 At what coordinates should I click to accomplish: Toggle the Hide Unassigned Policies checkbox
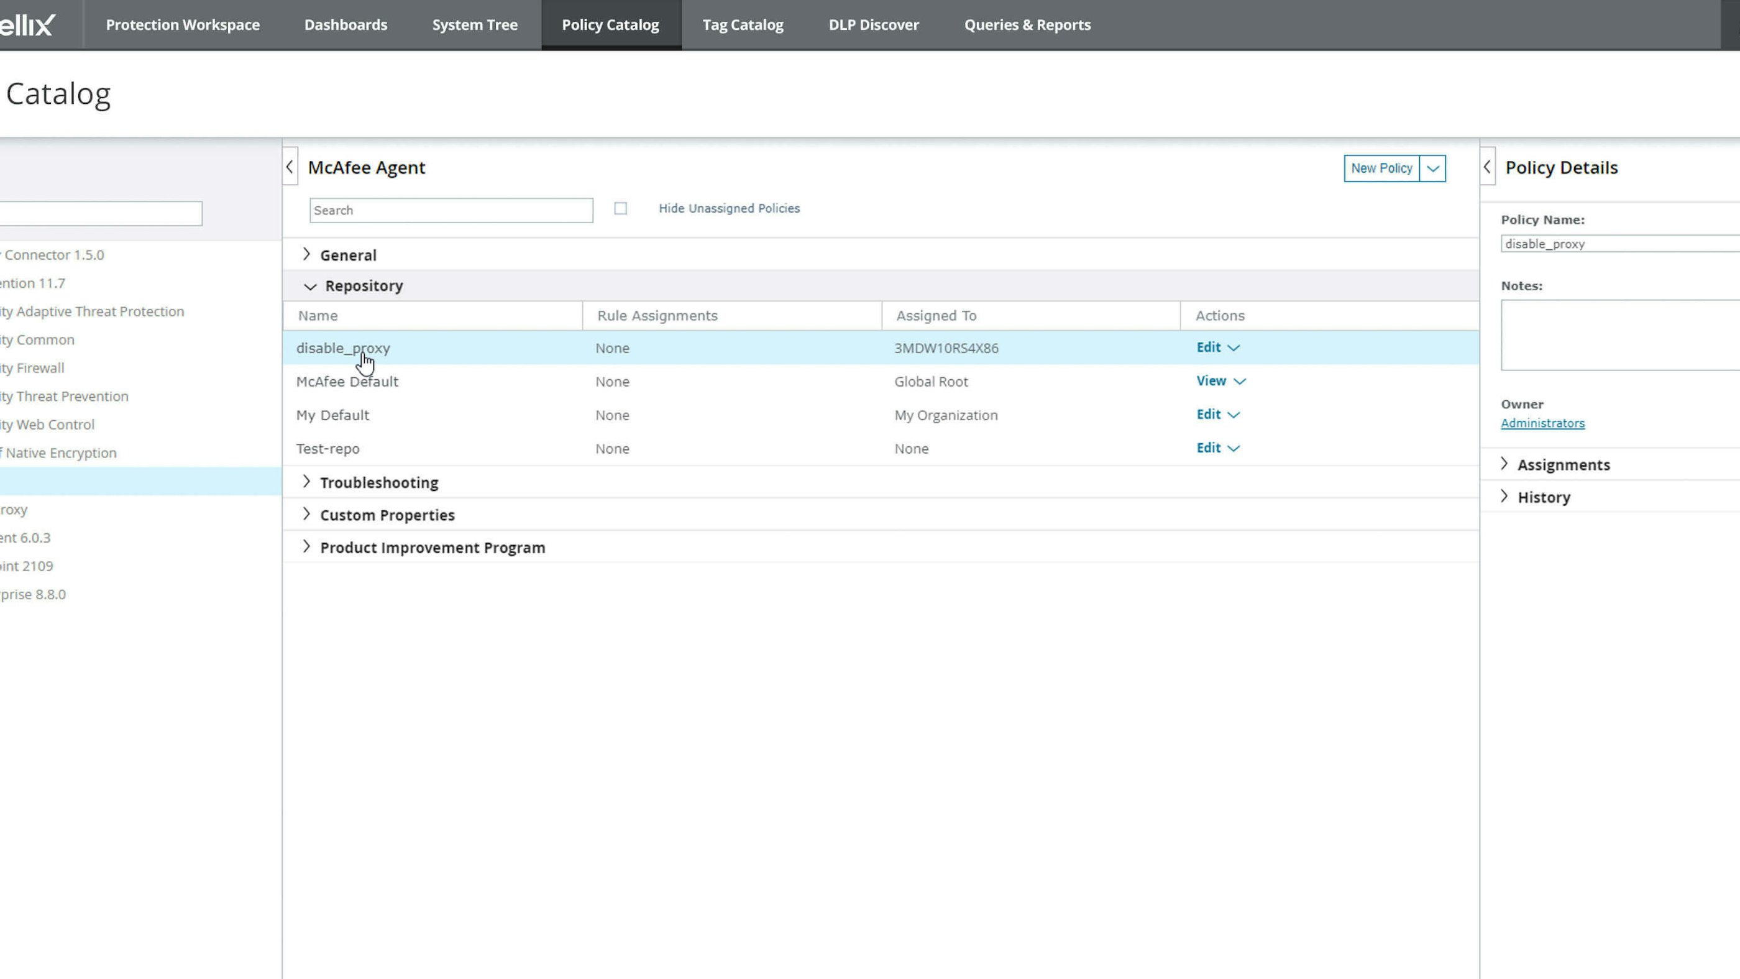(620, 209)
